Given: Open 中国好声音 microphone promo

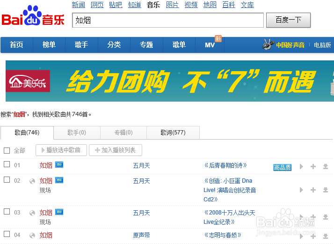Looking at the screenshot, I should tap(283, 45).
